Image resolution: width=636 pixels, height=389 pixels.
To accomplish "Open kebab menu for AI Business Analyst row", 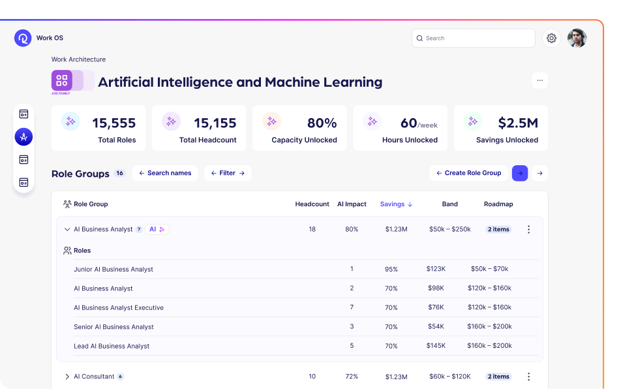I will tap(528, 230).
